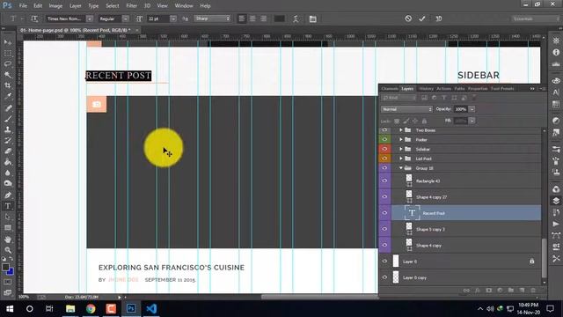This screenshot has height=317, width=563.
Task: Open the text color swatch
Action: 280,18
